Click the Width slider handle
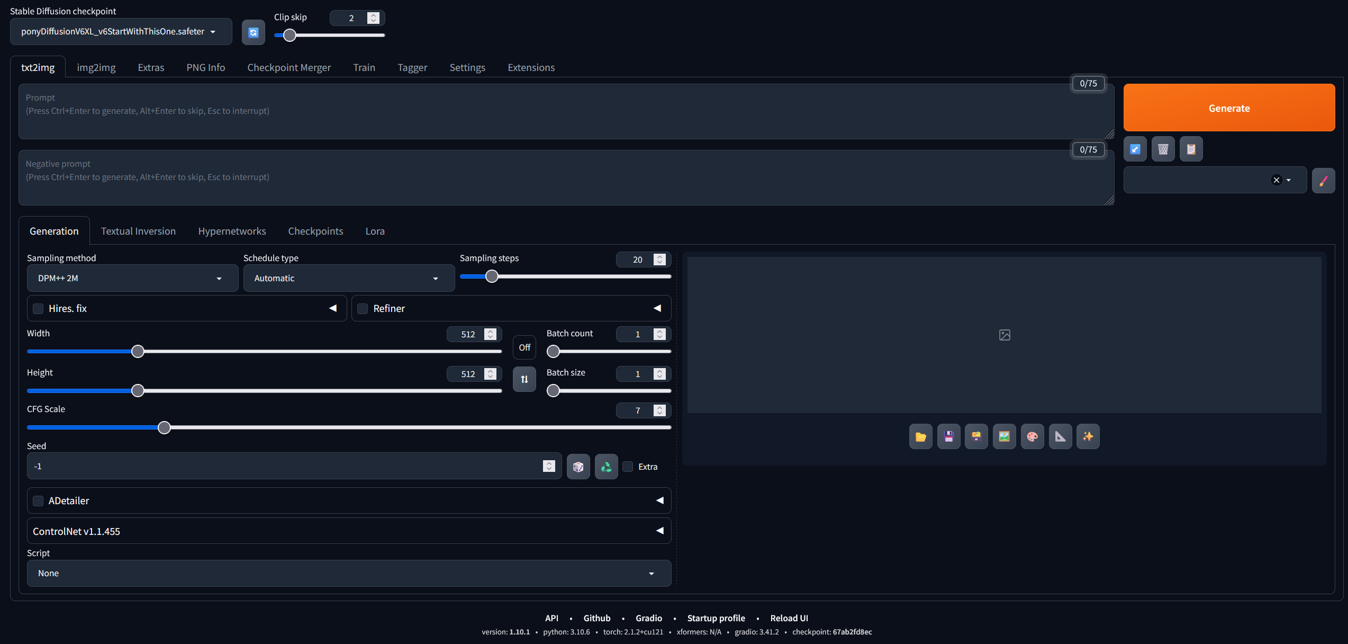This screenshot has height=644, width=1348. click(x=138, y=351)
